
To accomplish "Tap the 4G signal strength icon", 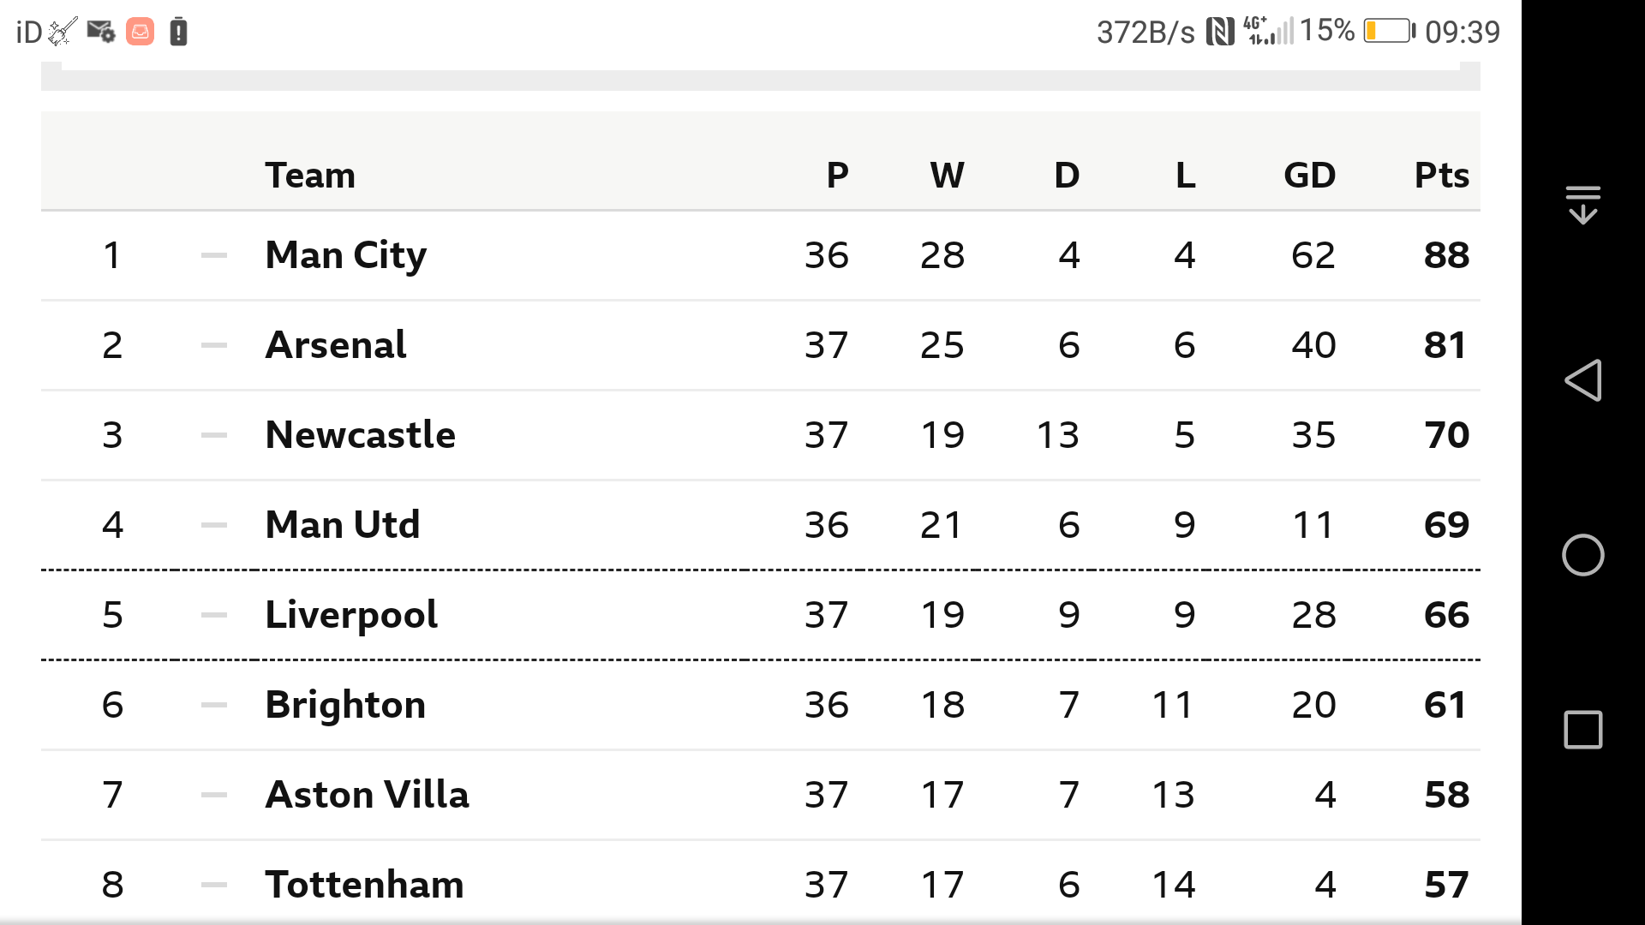I will pyautogui.click(x=1268, y=31).
